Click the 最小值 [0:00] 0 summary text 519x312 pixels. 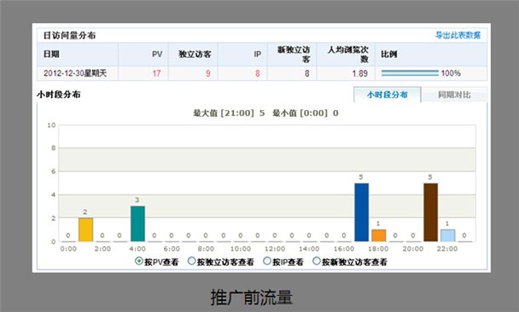306,113
